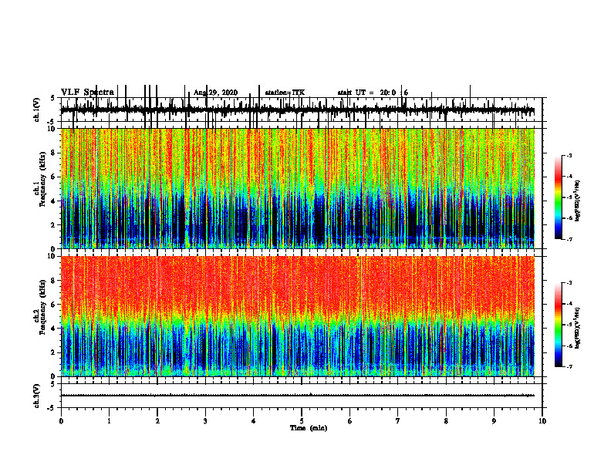Click the "ch.1(V)" waveform axis label
Image resolution: width=611 pixels, height=472 pixels.
tap(37, 110)
